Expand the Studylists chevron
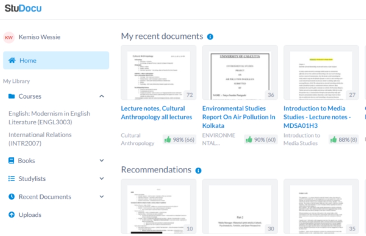The width and height of the screenshot is (366, 236). tap(102, 178)
